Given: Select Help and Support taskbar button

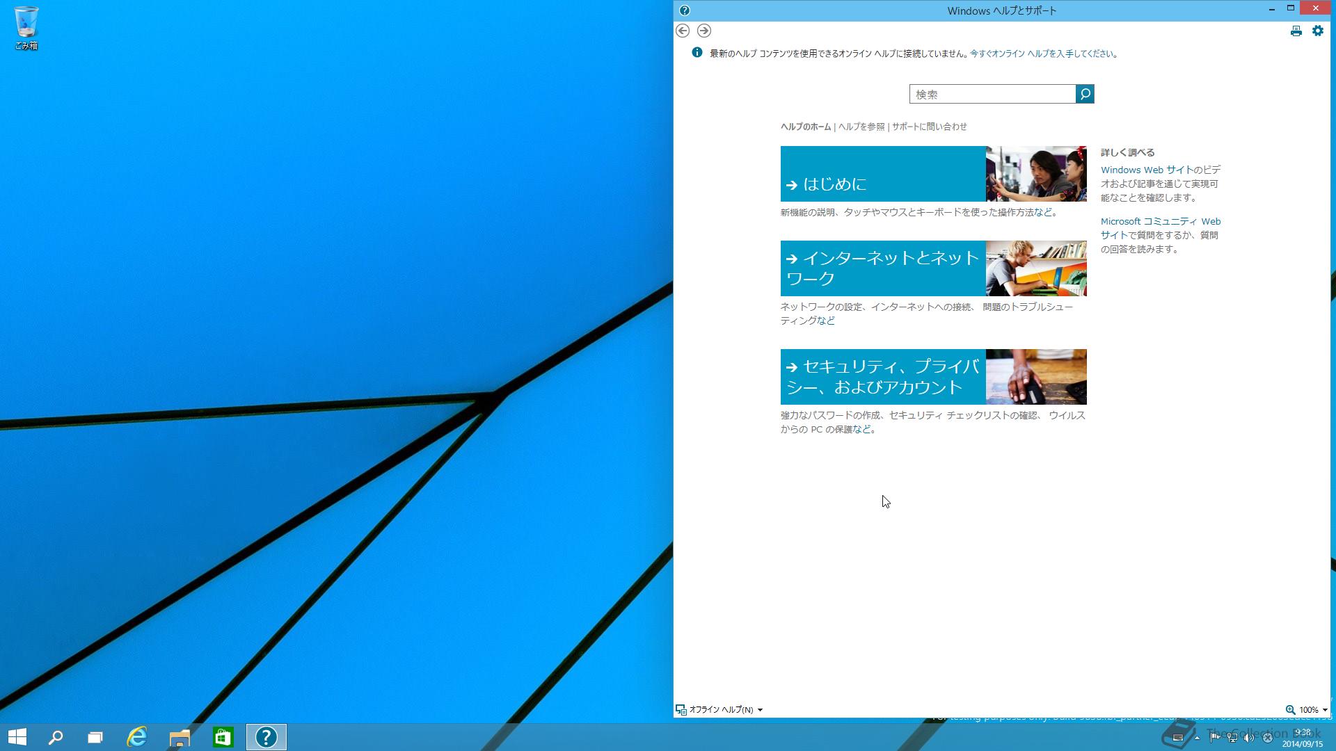Looking at the screenshot, I should point(267,737).
